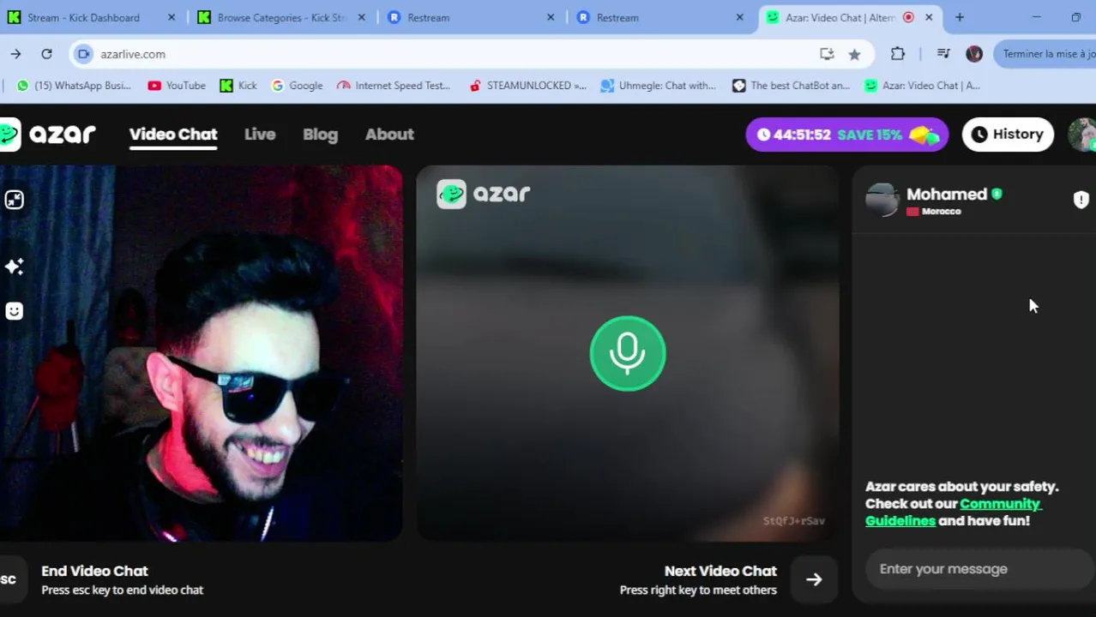Click Next Video Chat arrow button
The height and width of the screenshot is (617, 1096).
[x=814, y=579]
